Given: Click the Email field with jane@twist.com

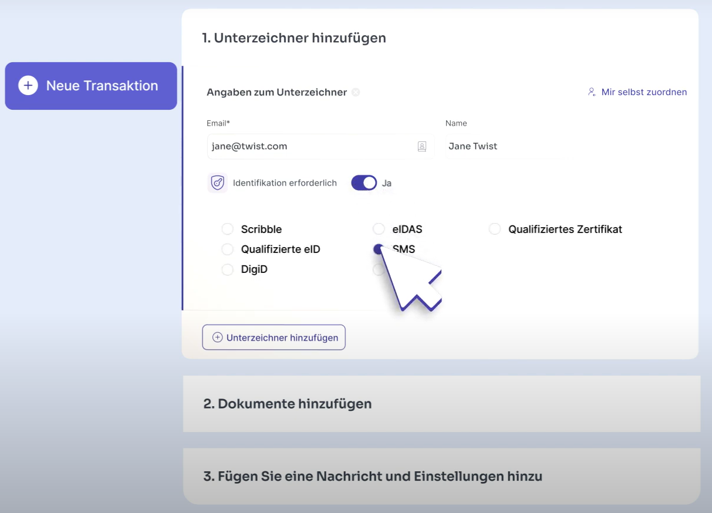Looking at the screenshot, I should (x=320, y=146).
